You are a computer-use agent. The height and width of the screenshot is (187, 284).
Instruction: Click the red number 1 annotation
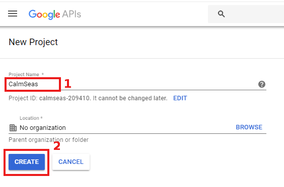click(68, 84)
